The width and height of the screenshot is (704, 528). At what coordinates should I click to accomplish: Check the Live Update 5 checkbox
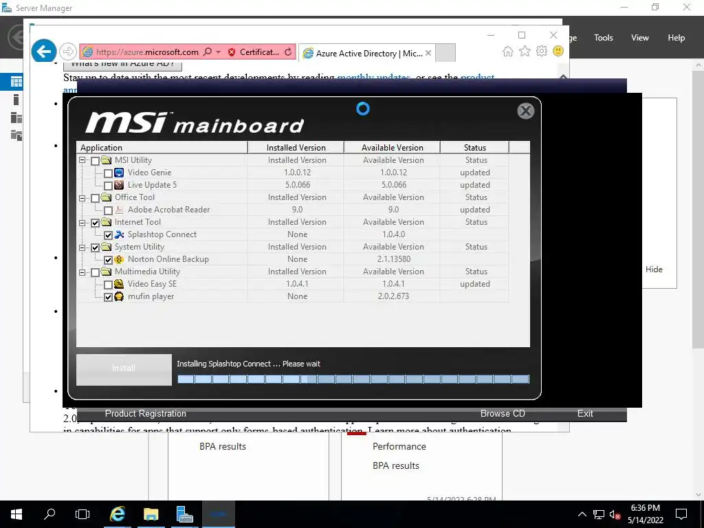[x=108, y=186]
